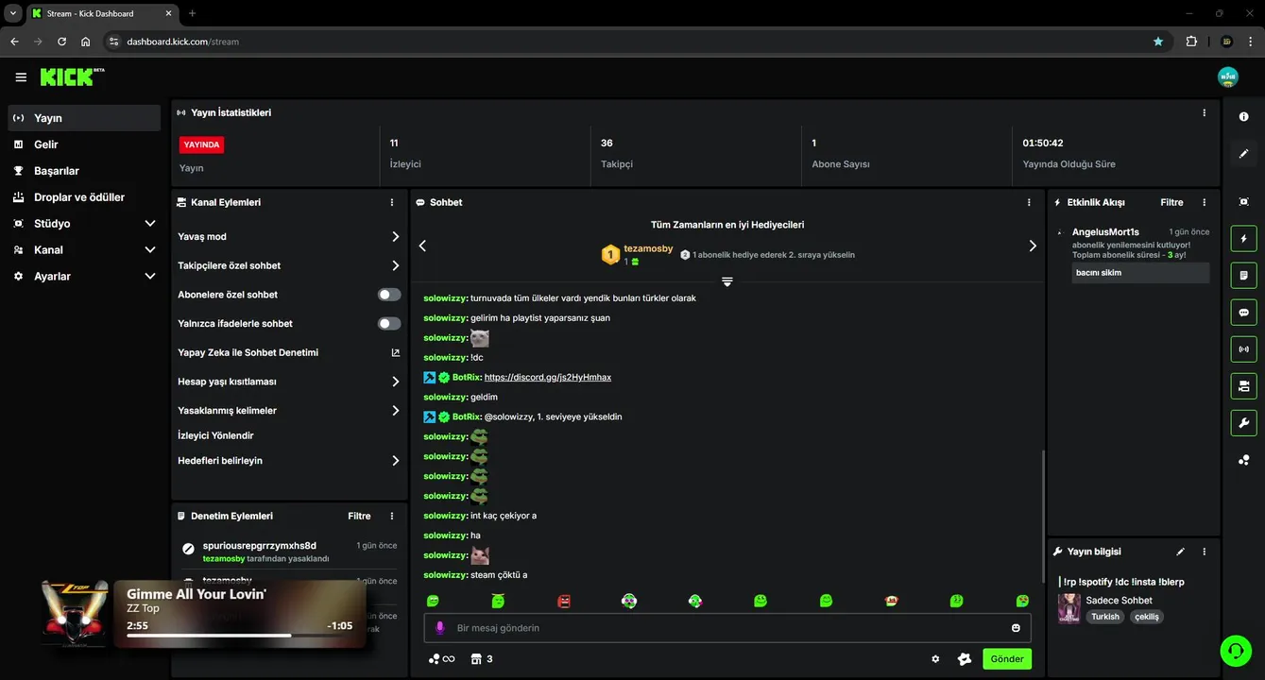Screen dimensions: 1265x680
Task: Edit stream info with the Yayın bilgisi pencil
Action: tap(1180, 552)
